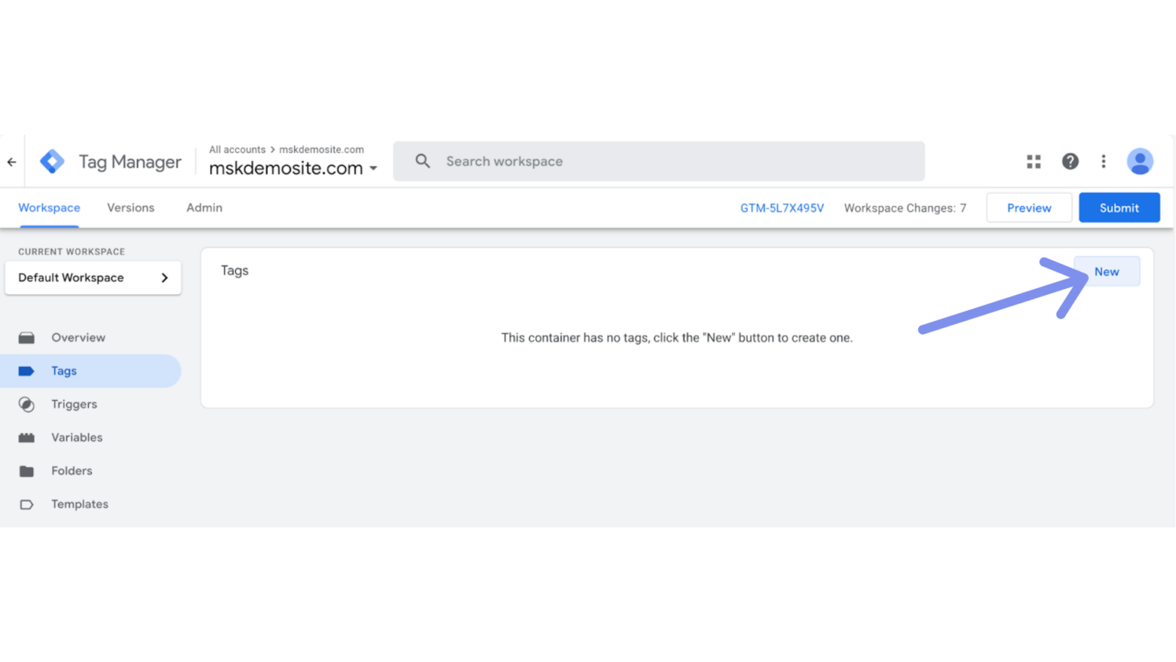The height and width of the screenshot is (662, 1176).
Task: Open the Google apps grid icon
Action: (x=1033, y=161)
